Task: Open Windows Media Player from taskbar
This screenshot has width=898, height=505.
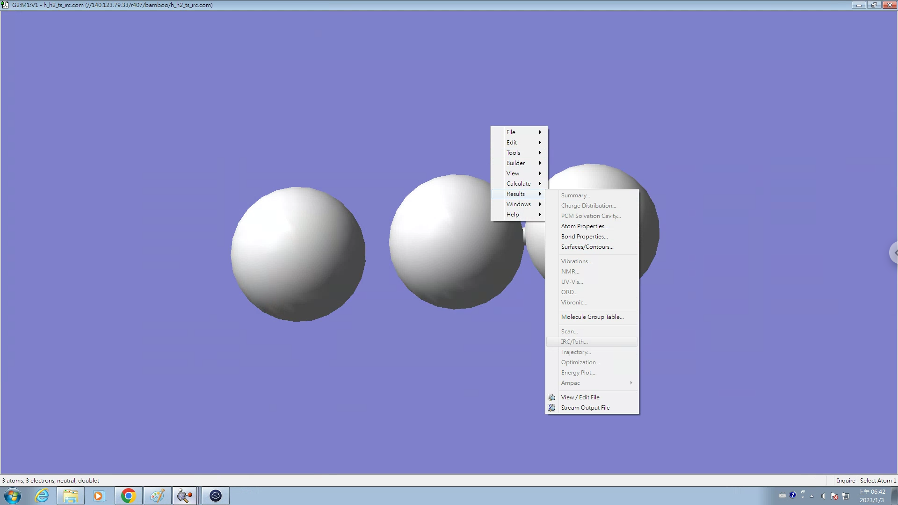Action: (x=99, y=496)
